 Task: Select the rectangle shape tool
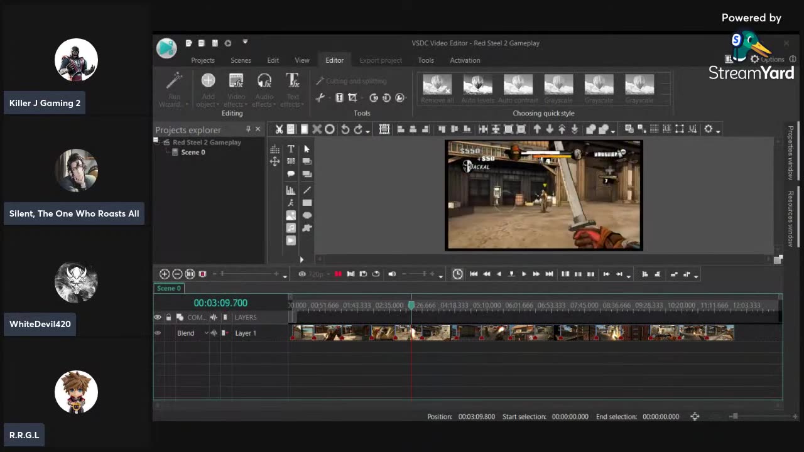(x=307, y=203)
